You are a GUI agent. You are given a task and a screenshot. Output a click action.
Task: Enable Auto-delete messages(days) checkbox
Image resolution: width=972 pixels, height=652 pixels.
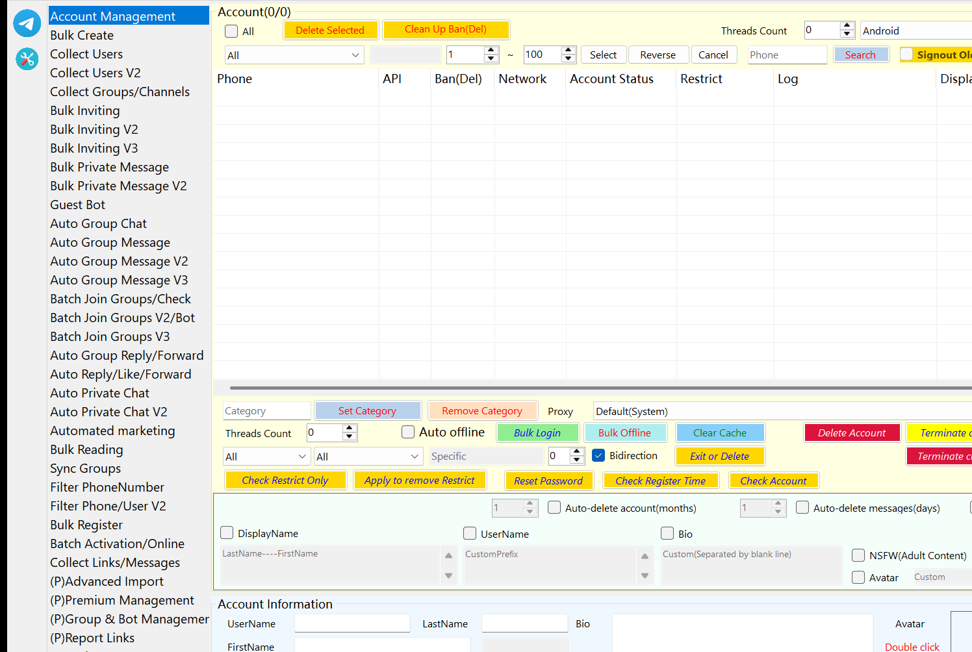pyautogui.click(x=802, y=507)
